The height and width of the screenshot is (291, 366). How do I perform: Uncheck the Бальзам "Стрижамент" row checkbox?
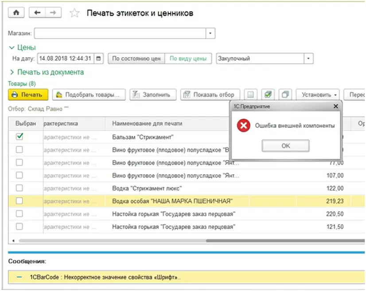(x=19, y=137)
